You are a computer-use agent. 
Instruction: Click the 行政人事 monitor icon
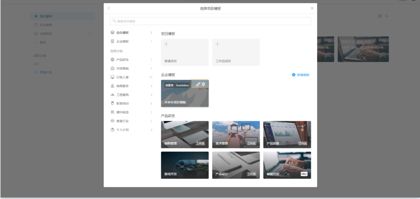pos(112,77)
